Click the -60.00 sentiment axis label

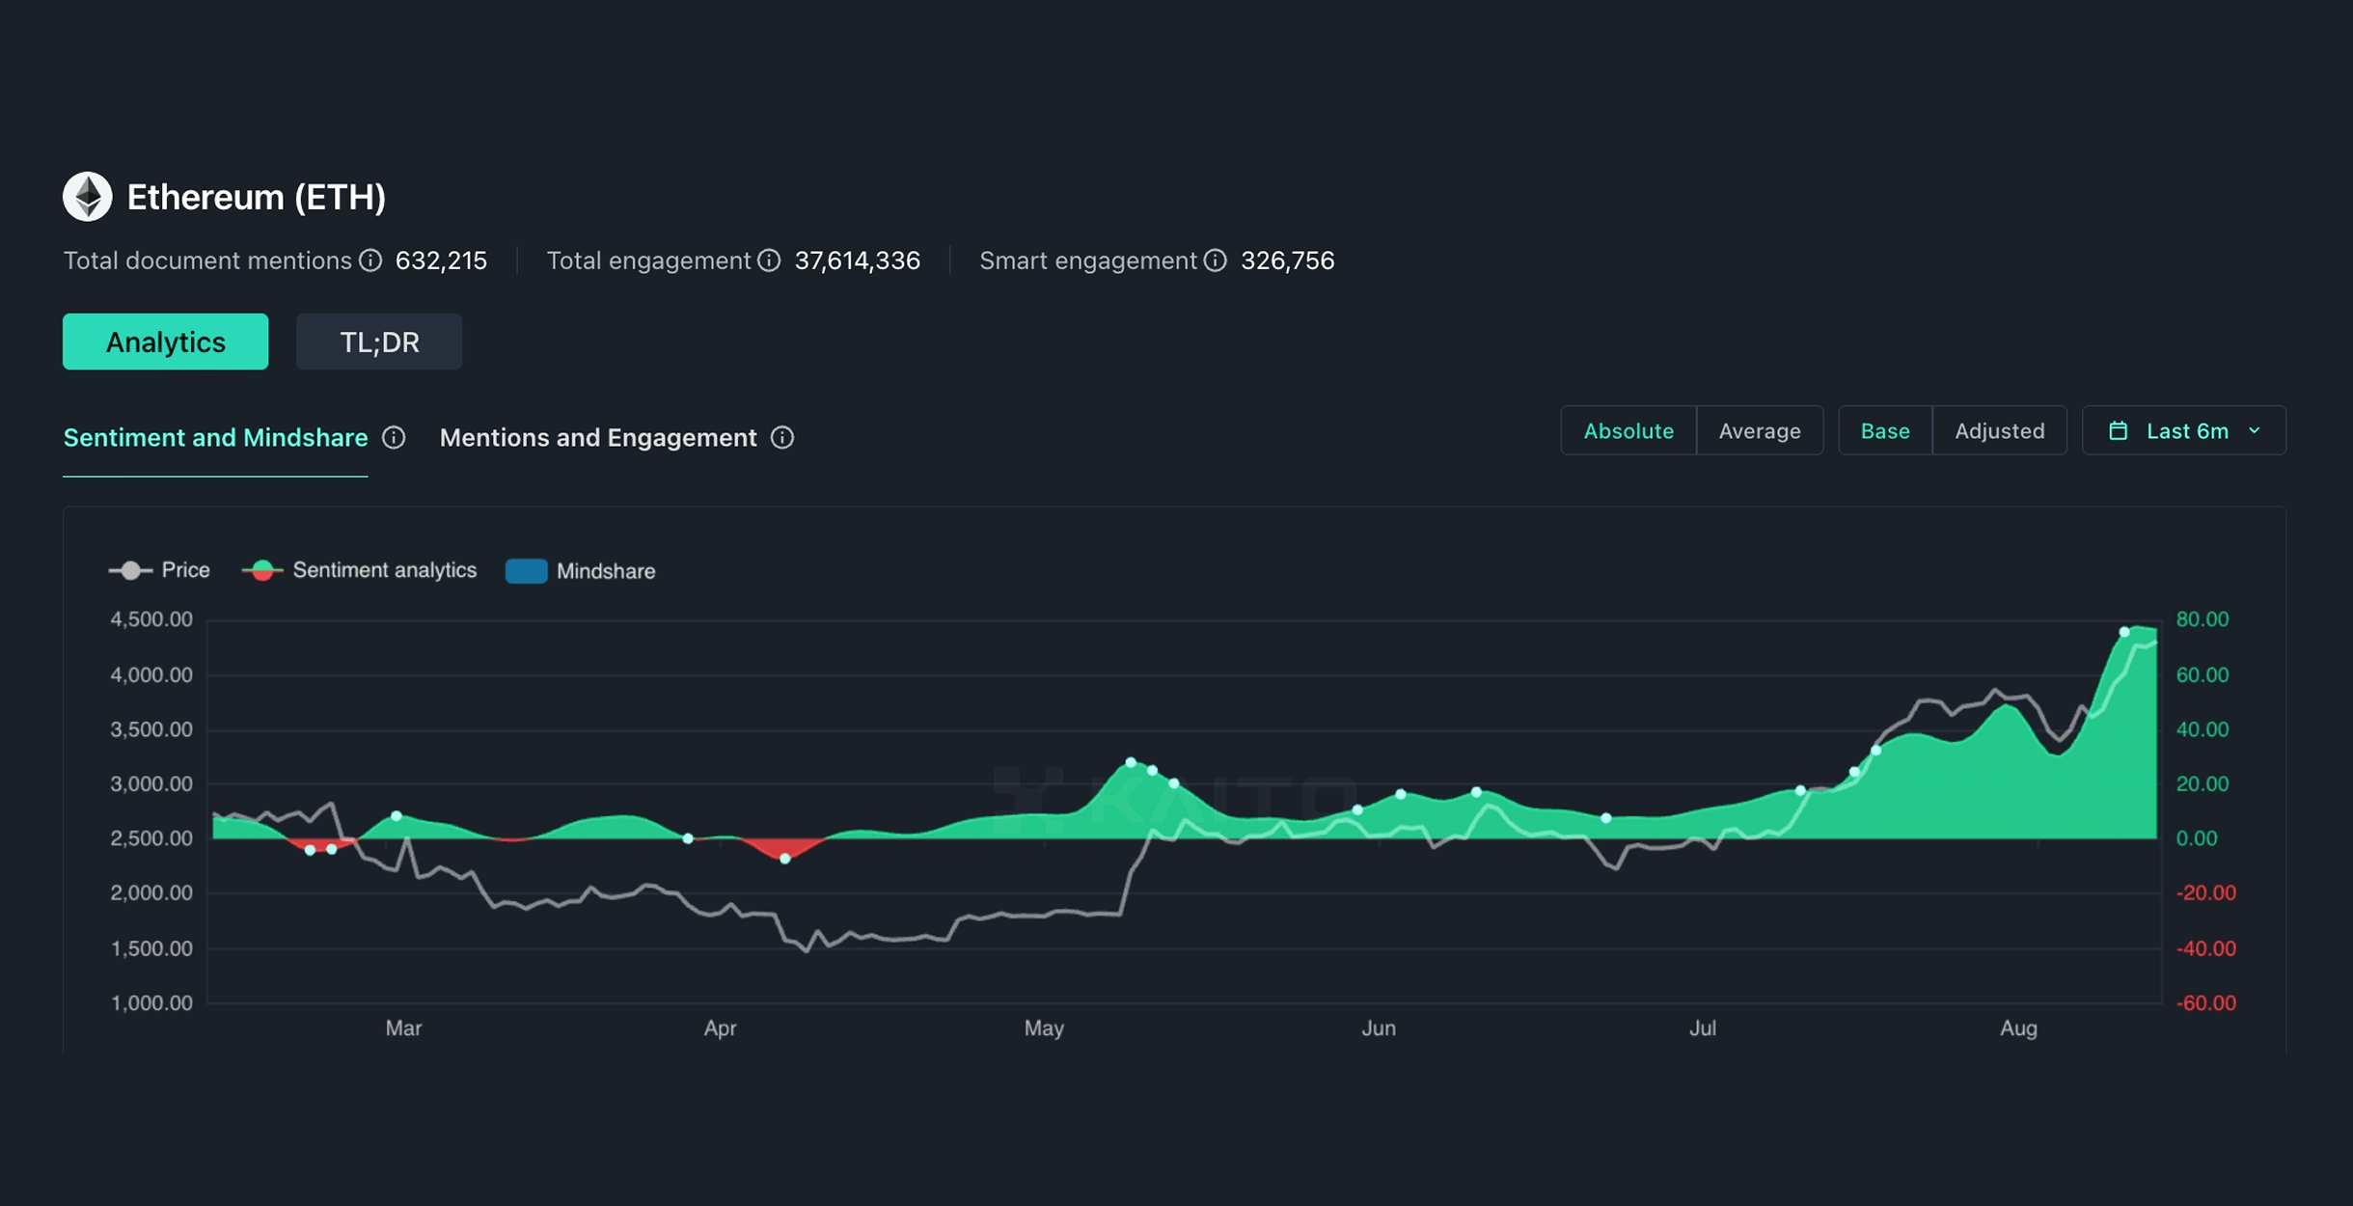coord(2205,1003)
